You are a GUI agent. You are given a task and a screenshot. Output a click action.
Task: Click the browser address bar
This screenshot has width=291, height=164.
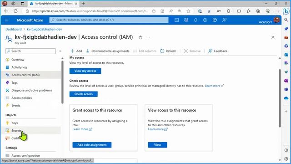click(90, 11)
